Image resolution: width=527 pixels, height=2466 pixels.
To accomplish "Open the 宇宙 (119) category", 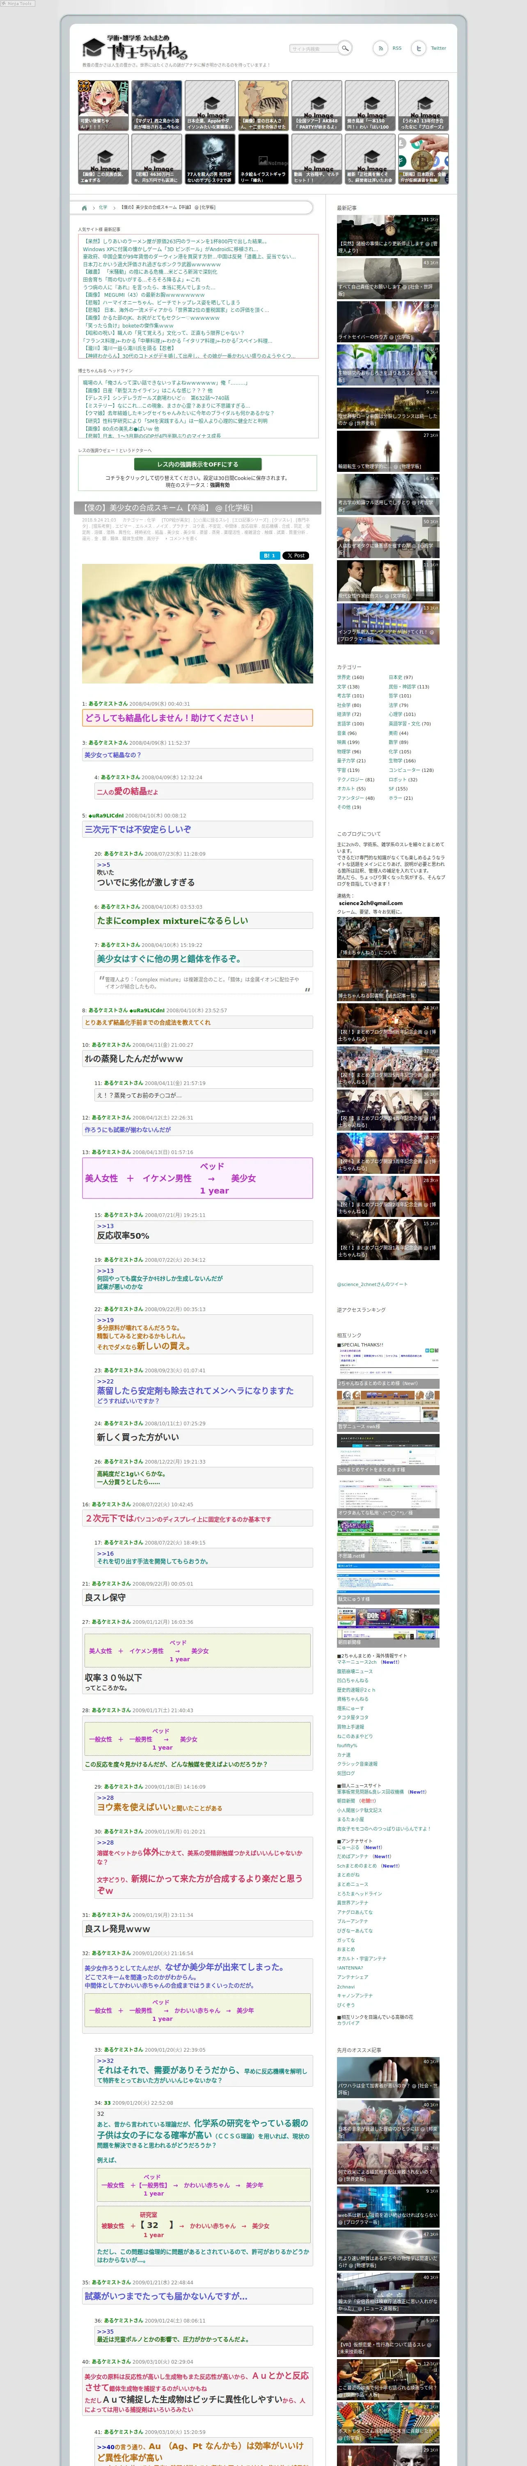I will click(x=348, y=770).
